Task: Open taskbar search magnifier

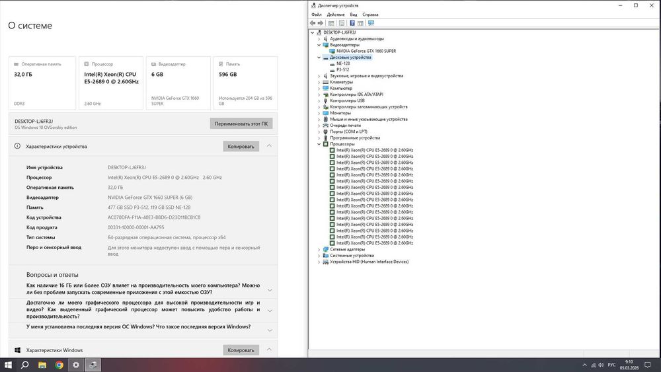Action: point(25,365)
